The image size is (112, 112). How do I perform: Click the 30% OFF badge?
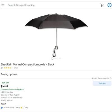tap(5, 83)
